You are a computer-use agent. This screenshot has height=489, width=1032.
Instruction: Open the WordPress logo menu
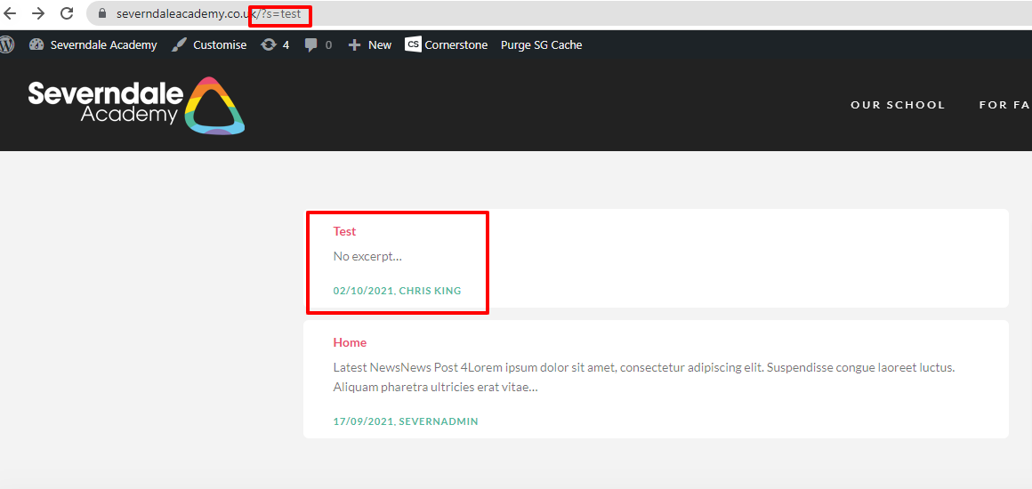point(7,44)
